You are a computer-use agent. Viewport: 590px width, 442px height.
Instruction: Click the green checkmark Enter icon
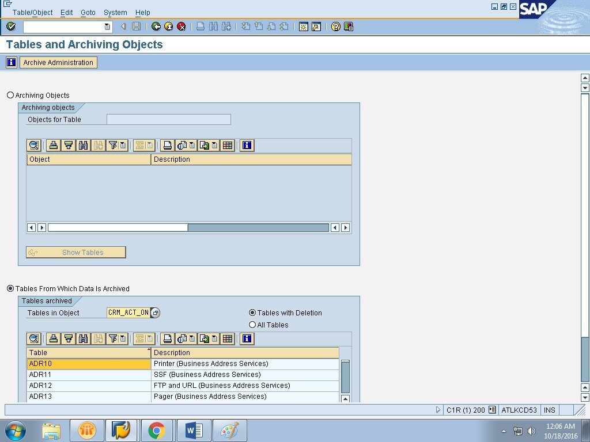[11, 26]
